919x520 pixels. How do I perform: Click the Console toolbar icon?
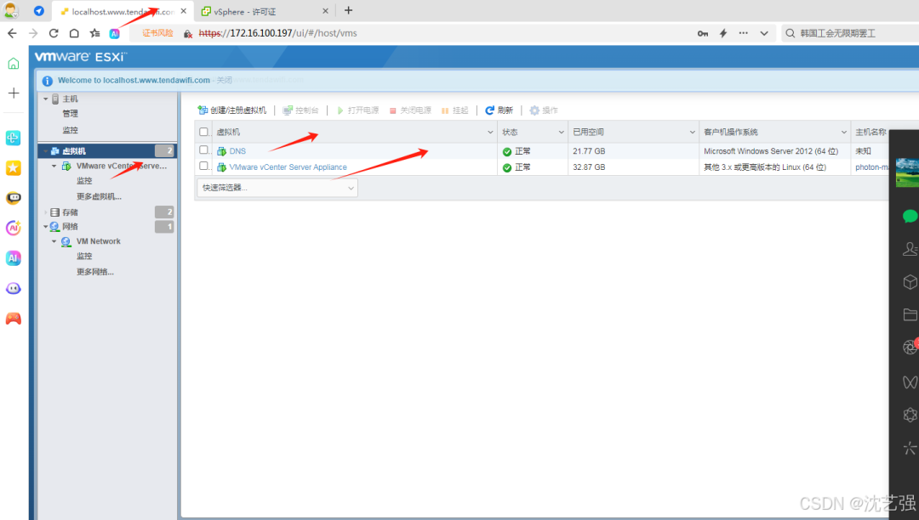click(288, 110)
